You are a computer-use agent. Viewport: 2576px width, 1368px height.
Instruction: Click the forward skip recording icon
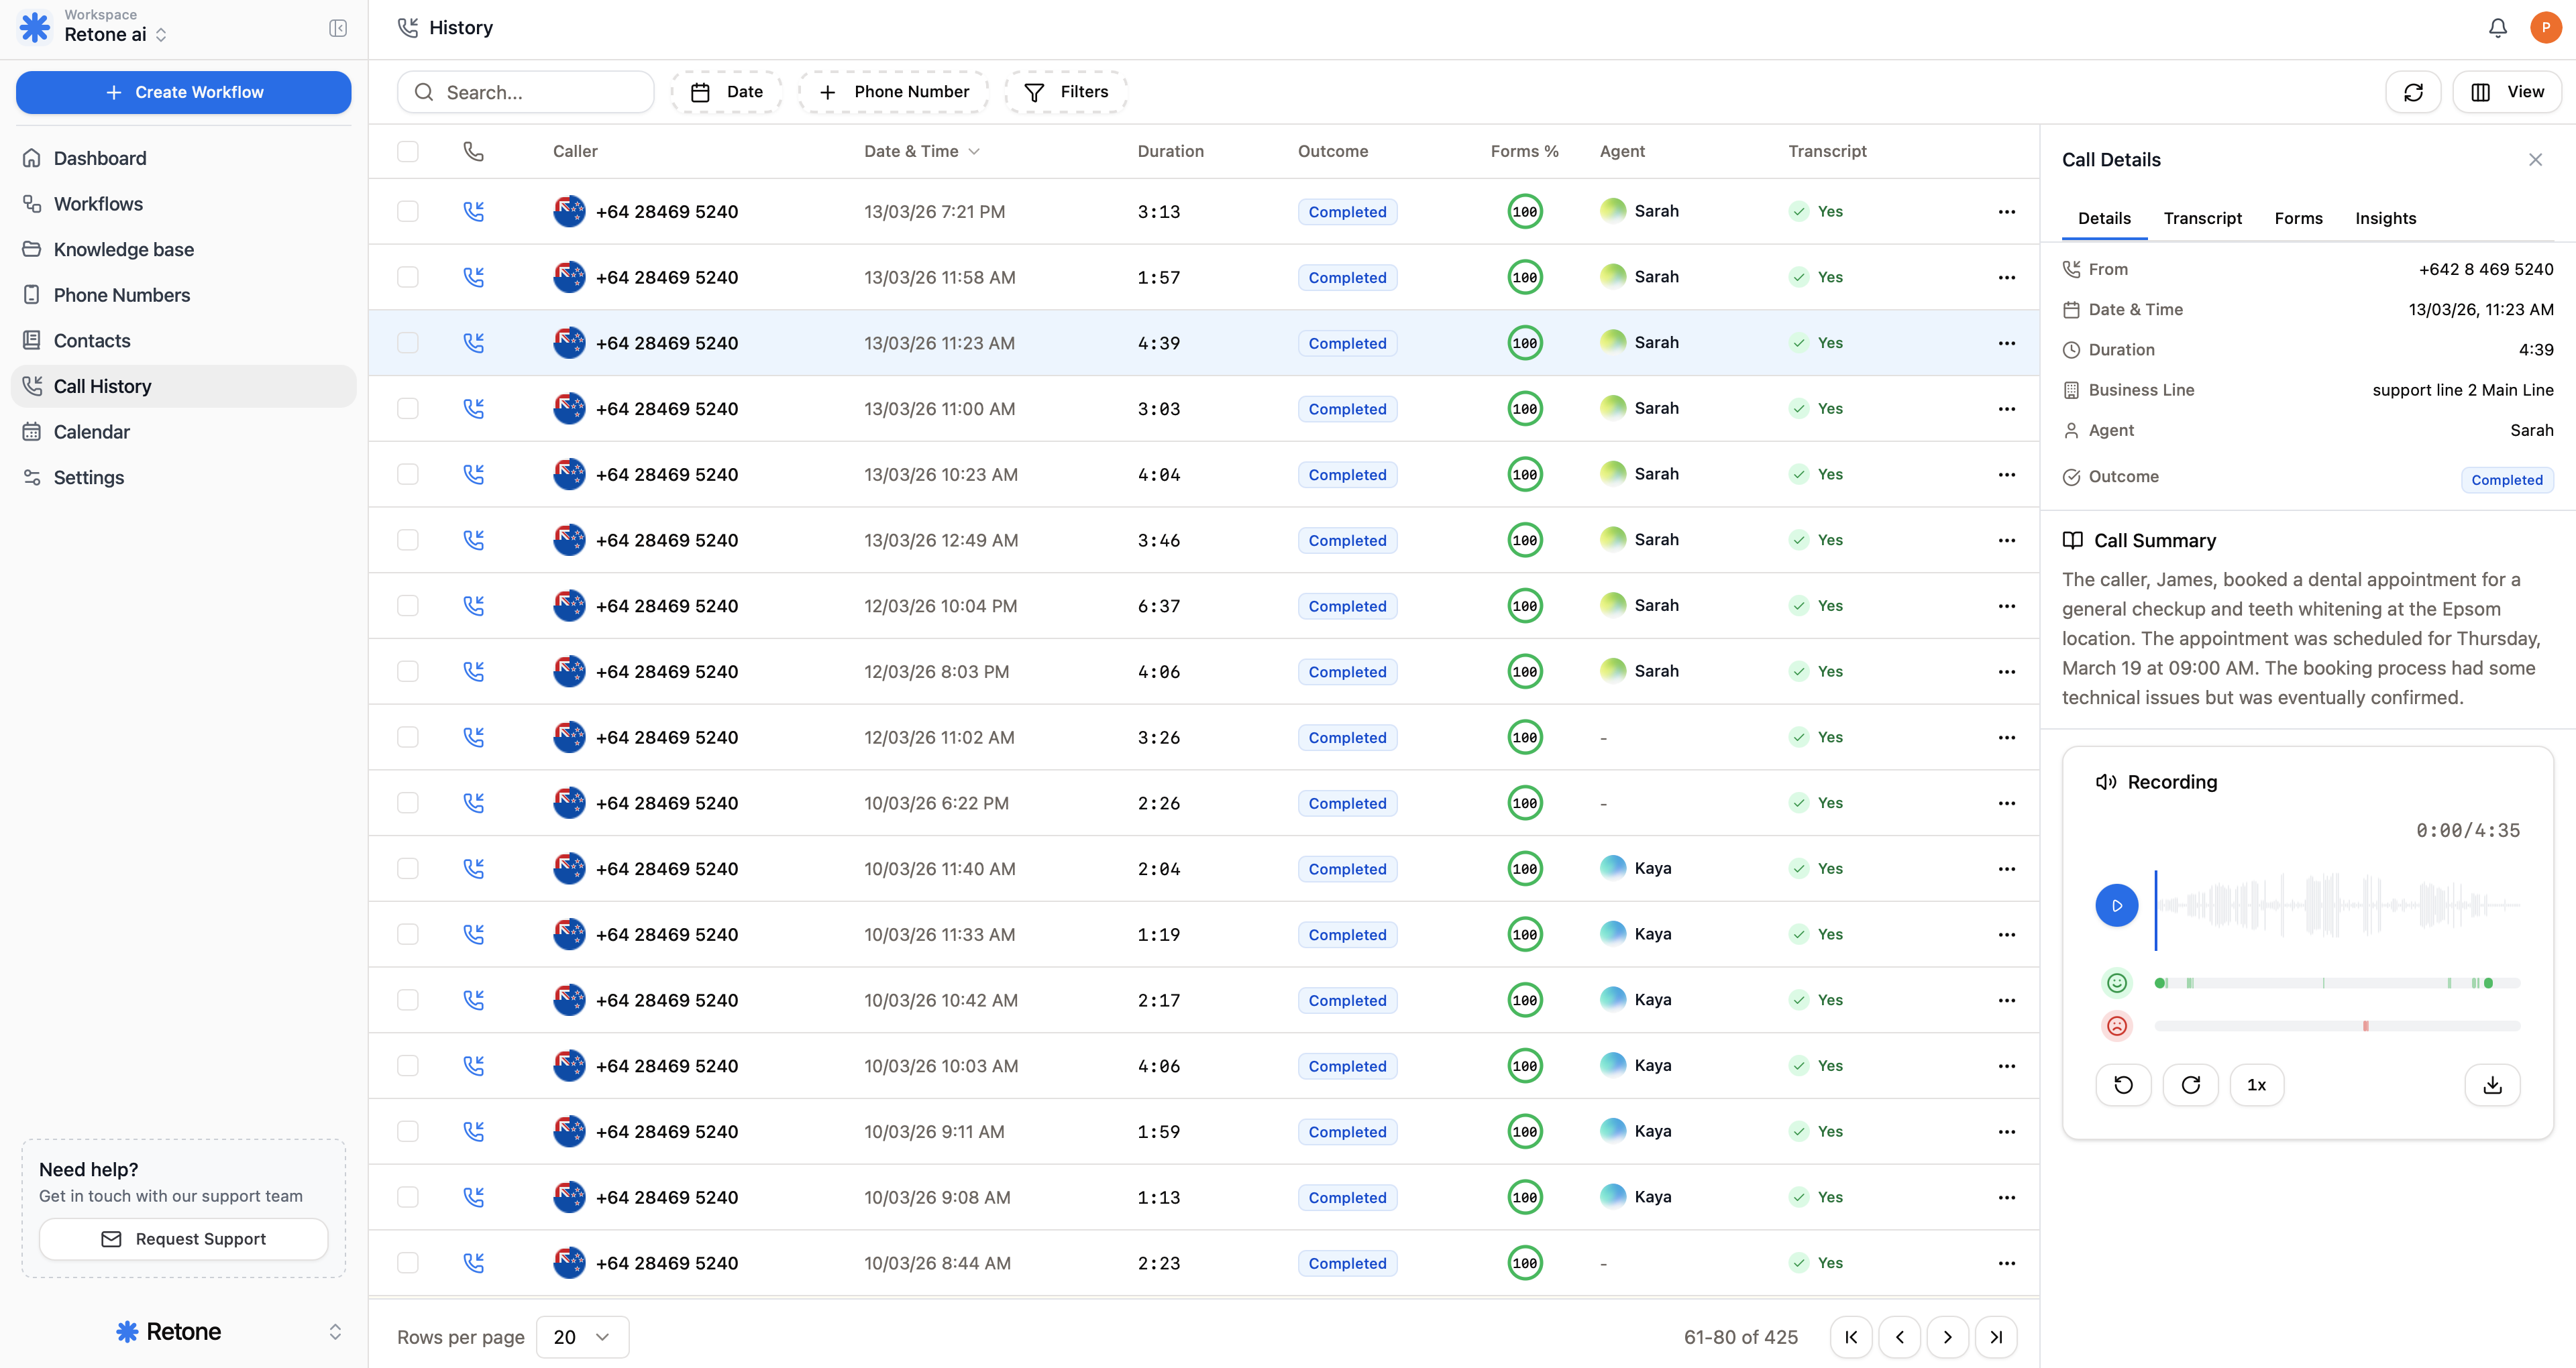pyautogui.click(x=2190, y=1085)
